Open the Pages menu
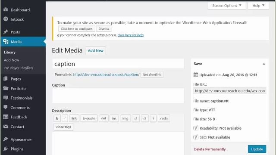This screenshot has height=155, width=276. click(x=16, y=79)
